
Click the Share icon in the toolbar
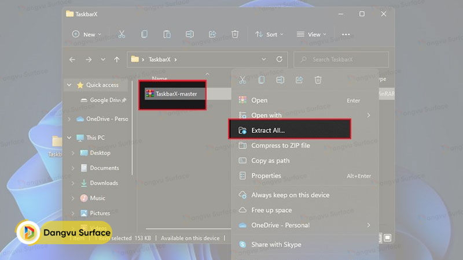(212, 35)
